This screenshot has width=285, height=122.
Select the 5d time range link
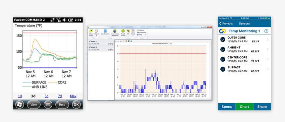(46, 96)
